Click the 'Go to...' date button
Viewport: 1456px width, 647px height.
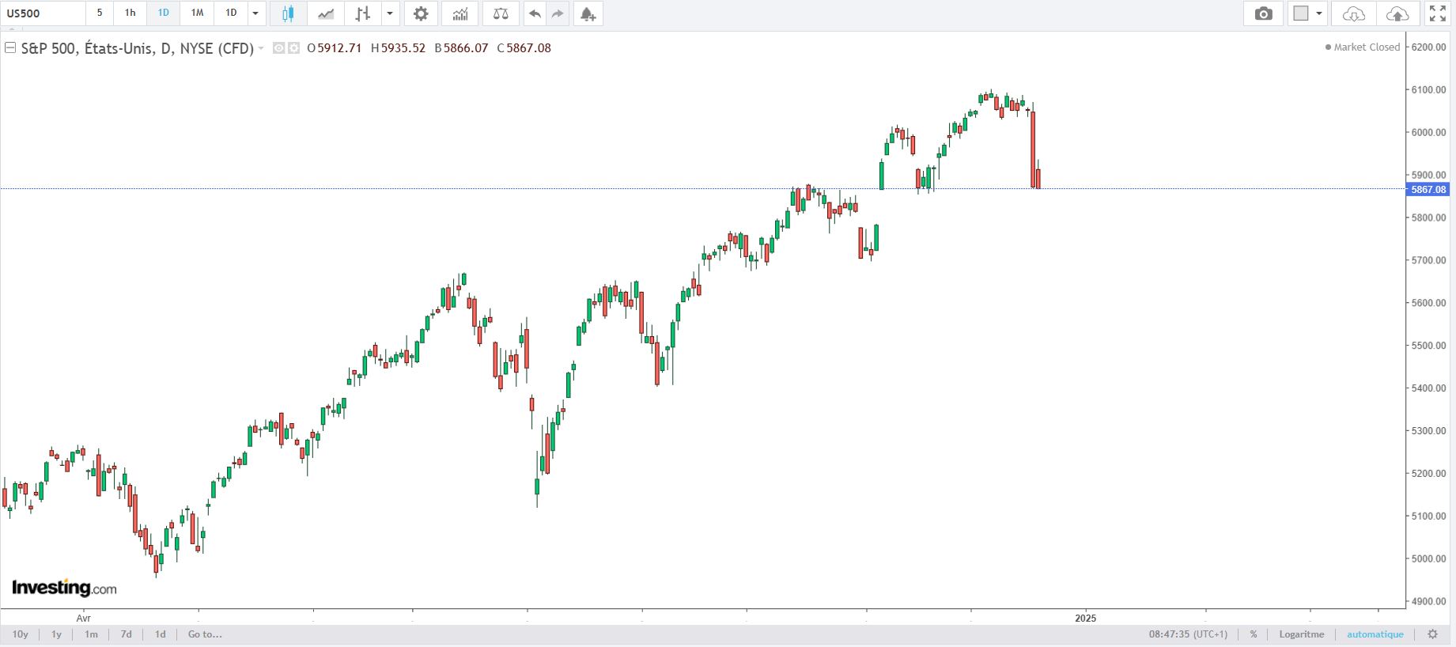pyautogui.click(x=205, y=634)
